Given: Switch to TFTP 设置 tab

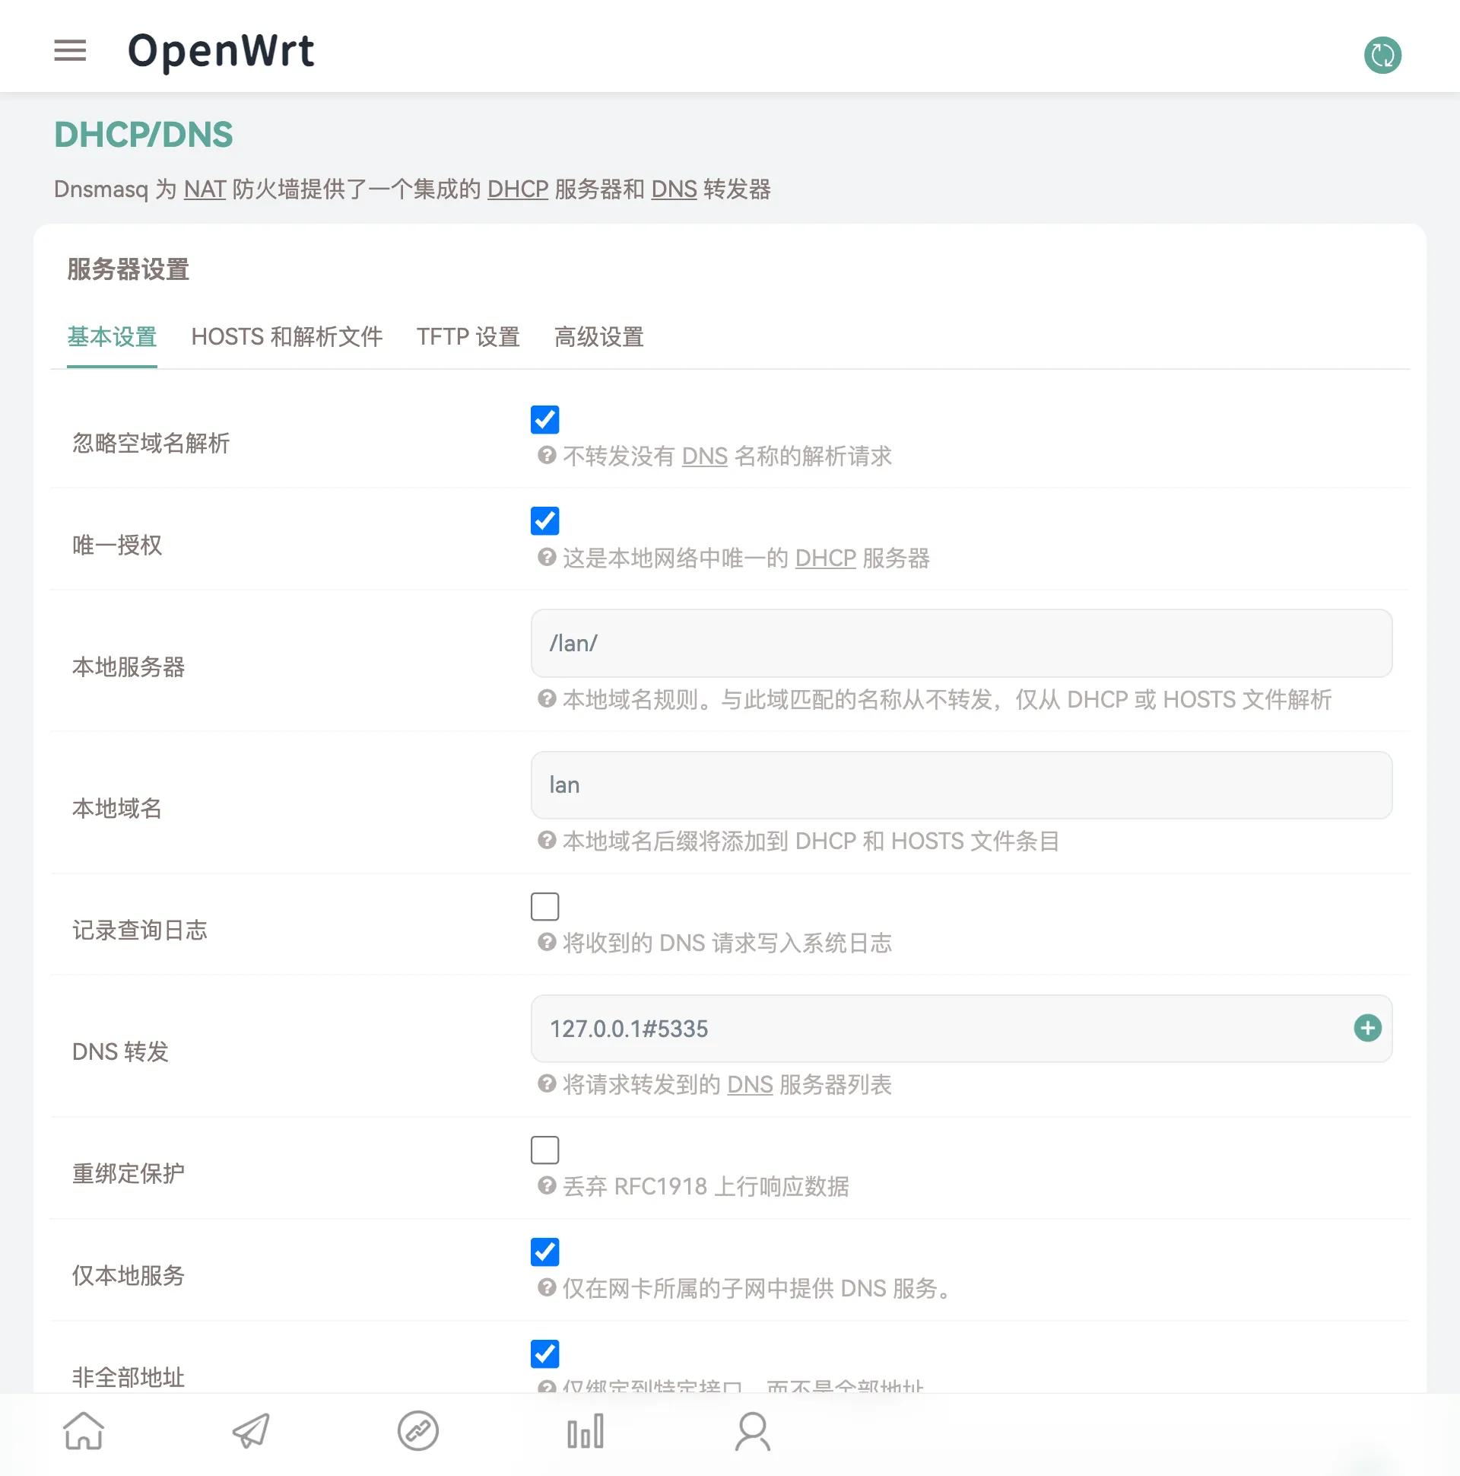Looking at the screenshot, I should (468, 337).
